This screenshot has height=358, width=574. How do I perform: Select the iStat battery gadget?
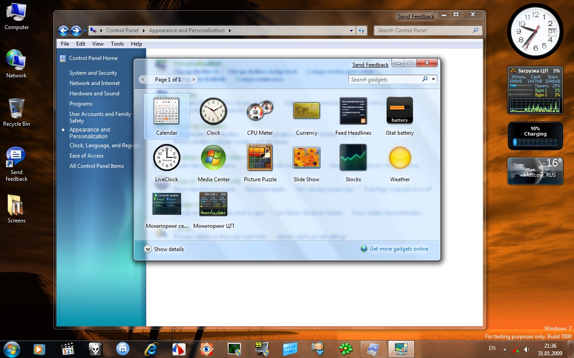click(x=400, y=116)
